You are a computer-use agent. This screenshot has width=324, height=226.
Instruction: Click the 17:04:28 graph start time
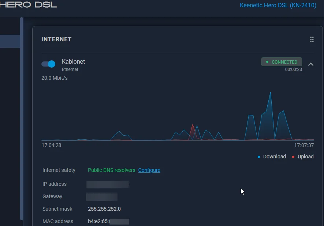coord(52,145)
